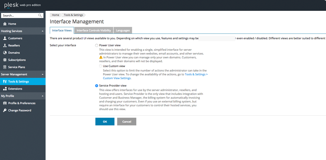Click into the Search input field
Screen dimensions: 326x160
[19, 15]
